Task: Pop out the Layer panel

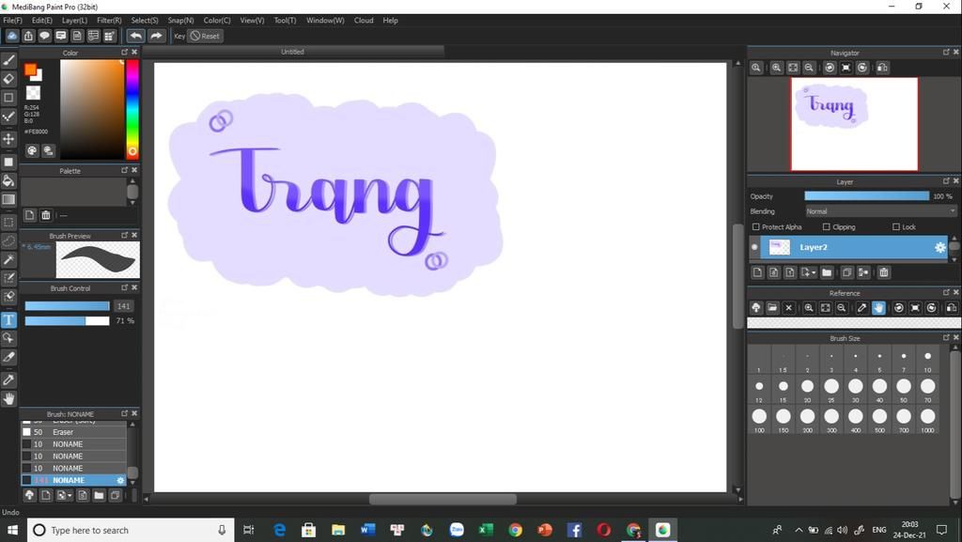Action: click(946, 181)
